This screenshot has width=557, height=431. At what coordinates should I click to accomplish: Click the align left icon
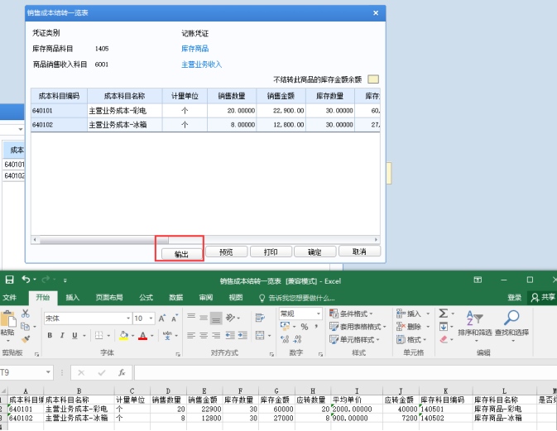coord(191,336)
